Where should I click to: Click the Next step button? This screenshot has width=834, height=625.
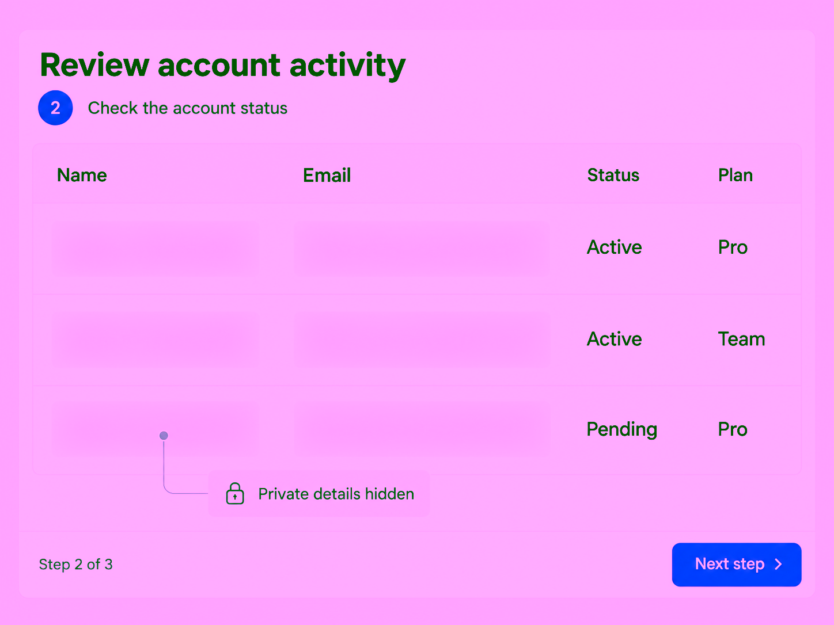(737, 565)
